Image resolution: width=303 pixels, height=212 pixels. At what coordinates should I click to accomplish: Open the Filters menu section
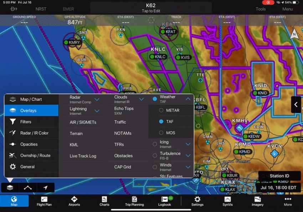[x=31, y=122]
